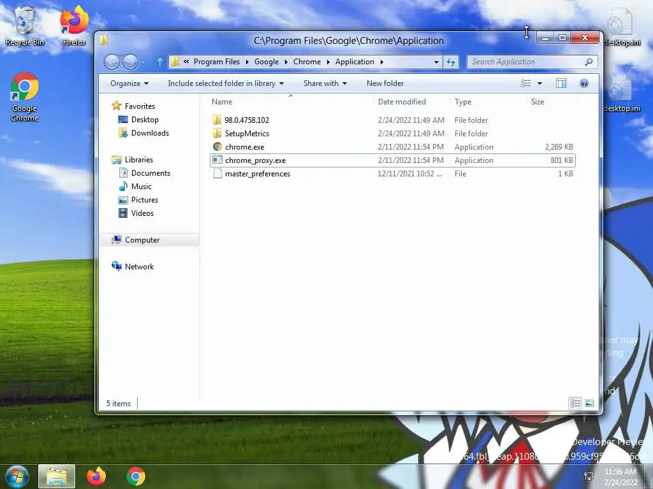
Task: Refresh the Application folder view
Action: tap(451, 62)
